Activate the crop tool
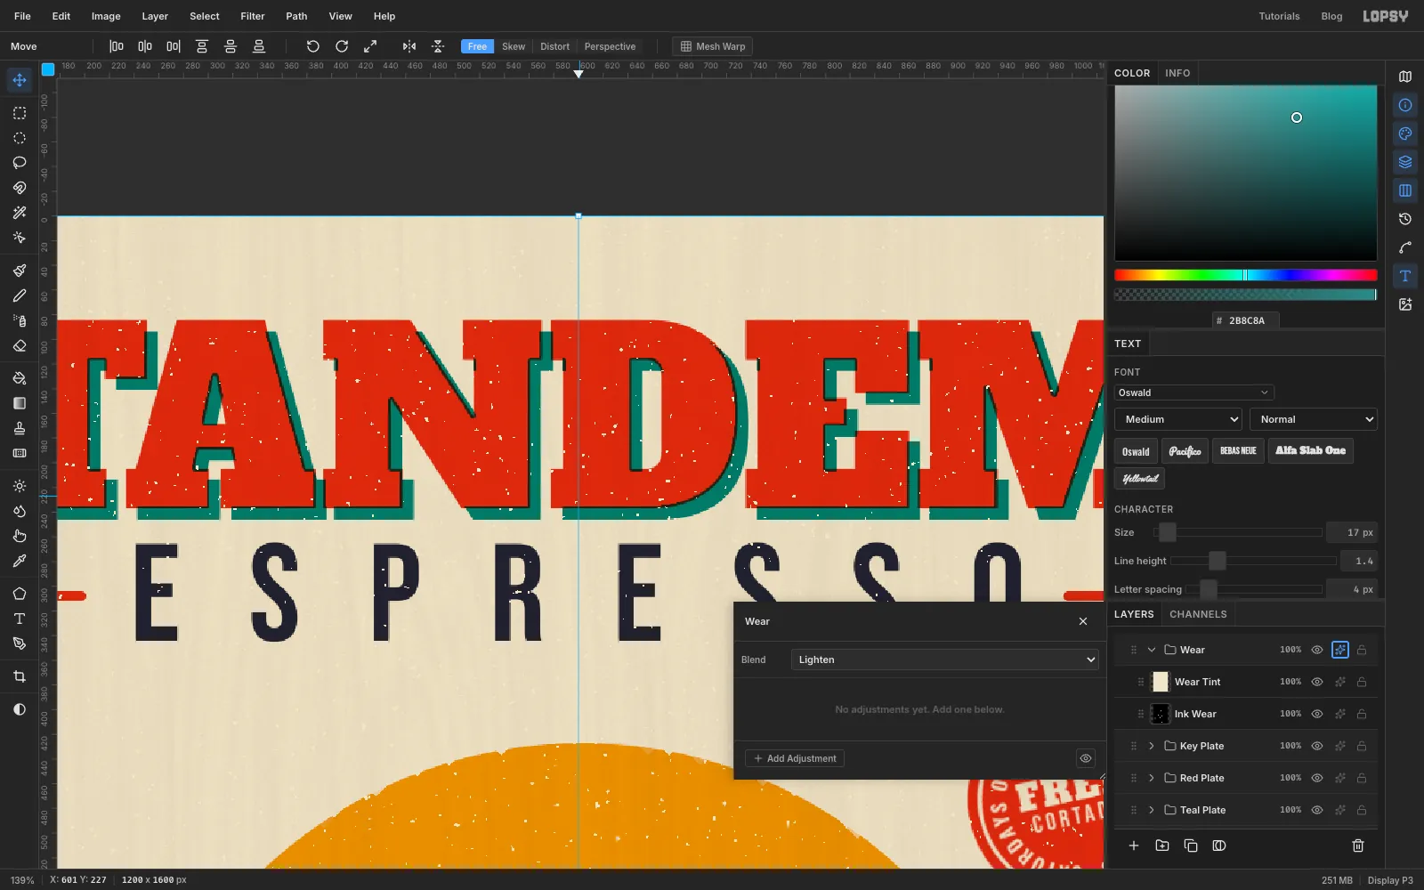This screenshot has width=1424, height=890. coord(20,676)
